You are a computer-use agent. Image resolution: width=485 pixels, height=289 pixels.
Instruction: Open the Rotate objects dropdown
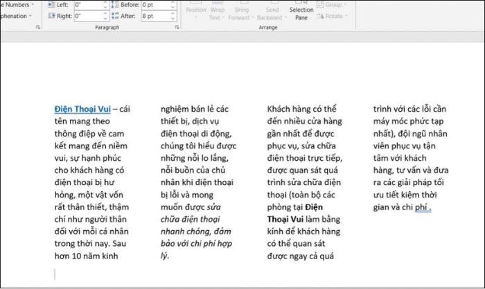pyautogui.click(x=333, y=16)
